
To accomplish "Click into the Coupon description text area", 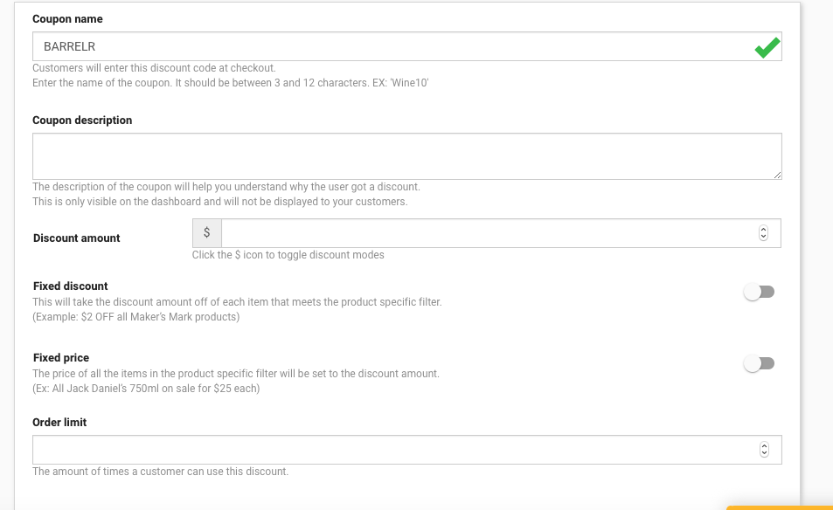I will click(x=407, y=156).
